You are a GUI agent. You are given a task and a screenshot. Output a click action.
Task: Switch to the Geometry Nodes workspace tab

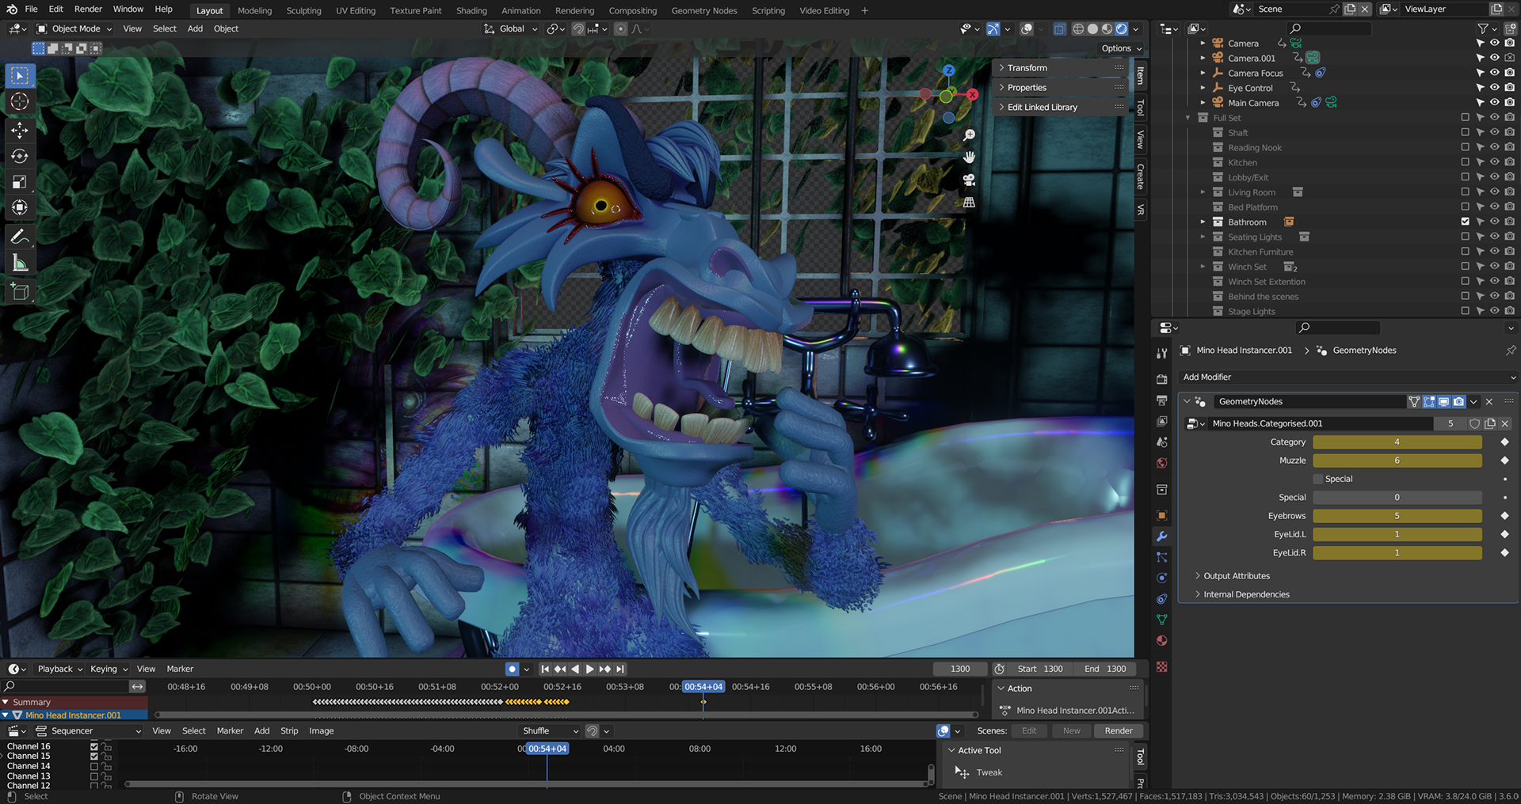[703, 10]
